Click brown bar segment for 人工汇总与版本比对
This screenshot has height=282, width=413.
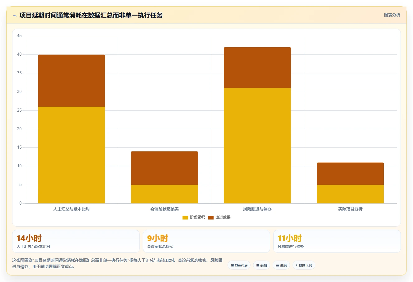tap(71, 81)
